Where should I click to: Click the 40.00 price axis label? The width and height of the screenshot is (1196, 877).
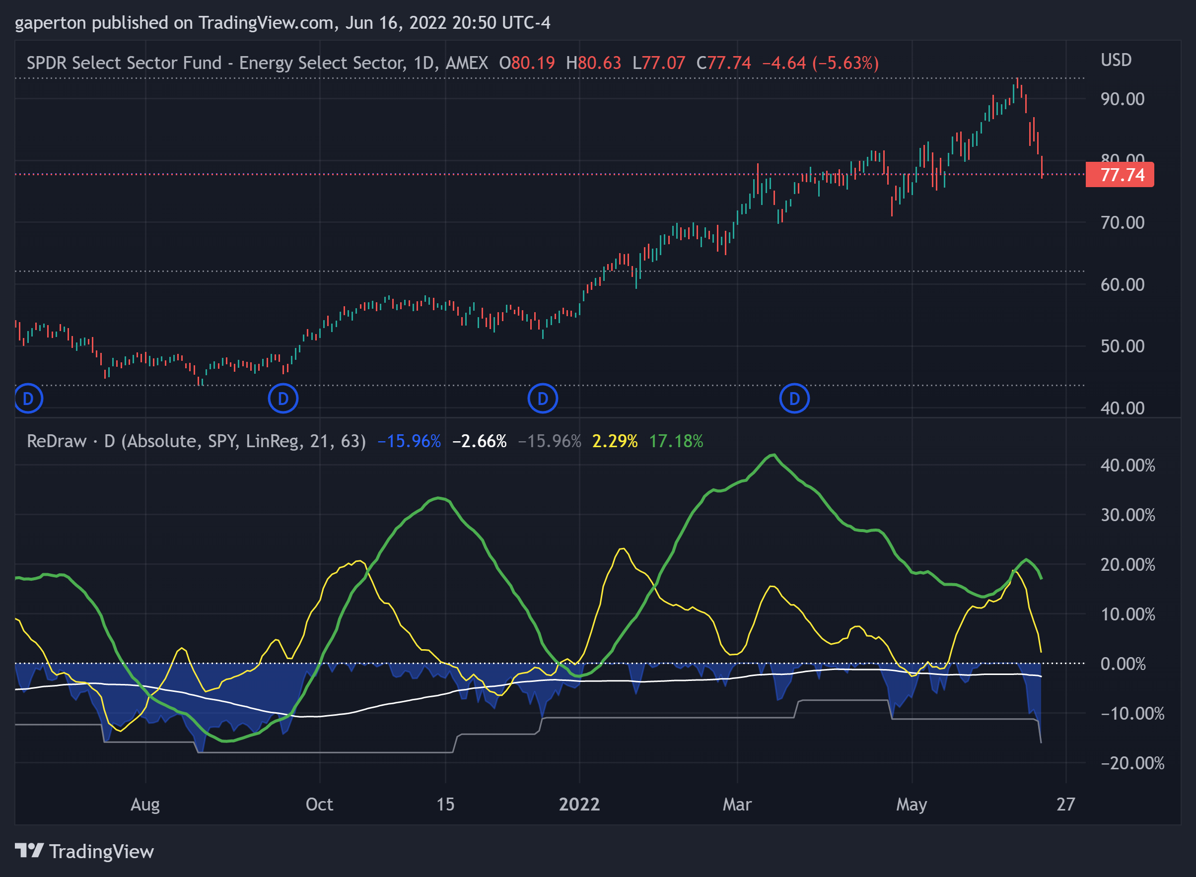1122,408
